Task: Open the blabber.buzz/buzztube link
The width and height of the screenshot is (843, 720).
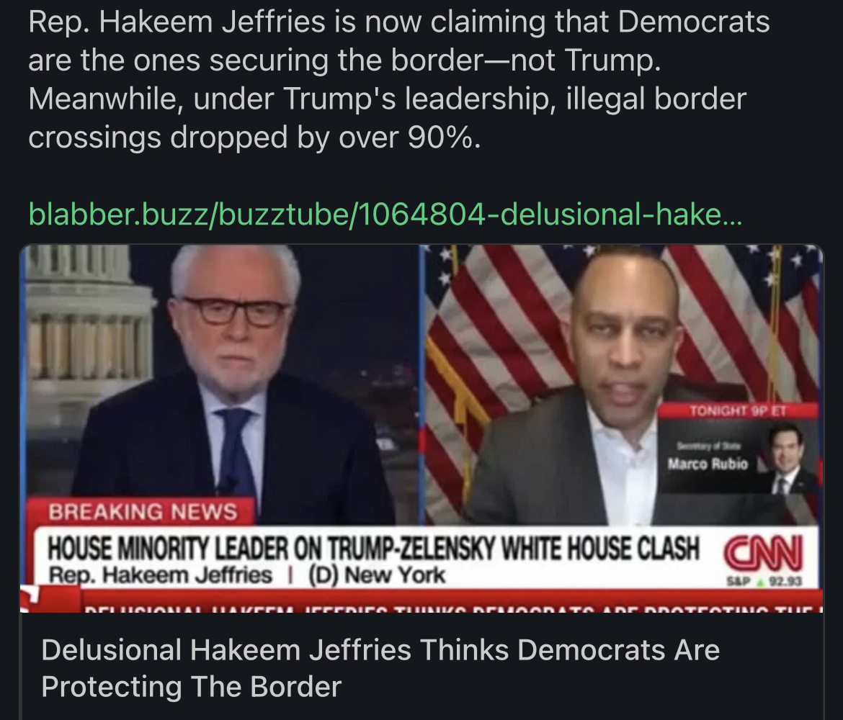Action: (385, 214)
